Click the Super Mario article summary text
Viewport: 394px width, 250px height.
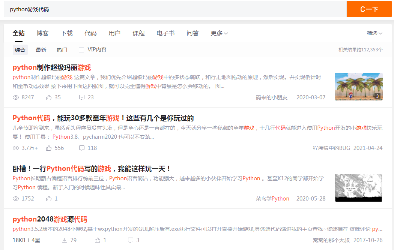click(167, 82)
